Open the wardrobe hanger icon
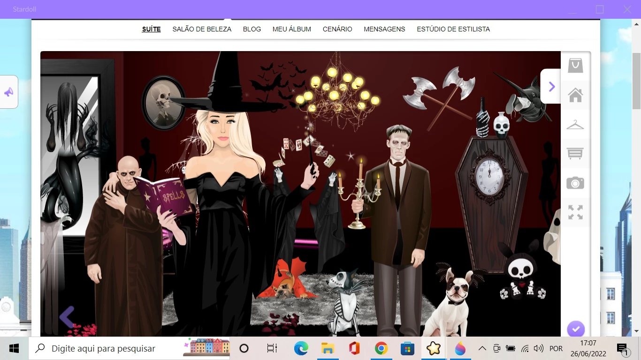 [575, 125]
